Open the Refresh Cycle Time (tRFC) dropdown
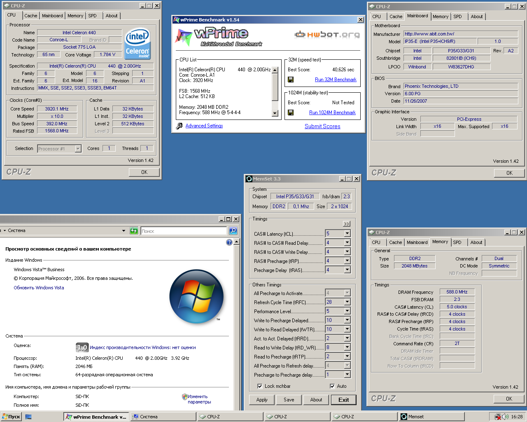The image size is (527, 422). click(x=347, y=302)
